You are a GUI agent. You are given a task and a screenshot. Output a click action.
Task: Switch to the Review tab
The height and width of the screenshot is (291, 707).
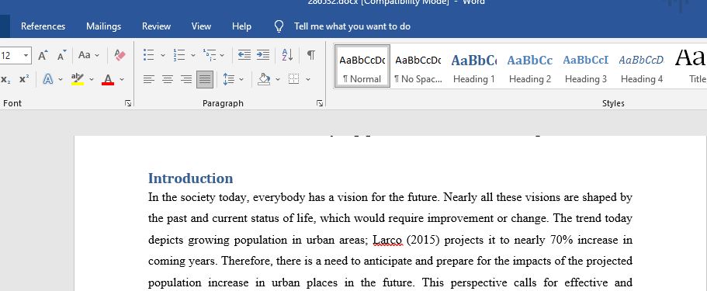point(157,26)
